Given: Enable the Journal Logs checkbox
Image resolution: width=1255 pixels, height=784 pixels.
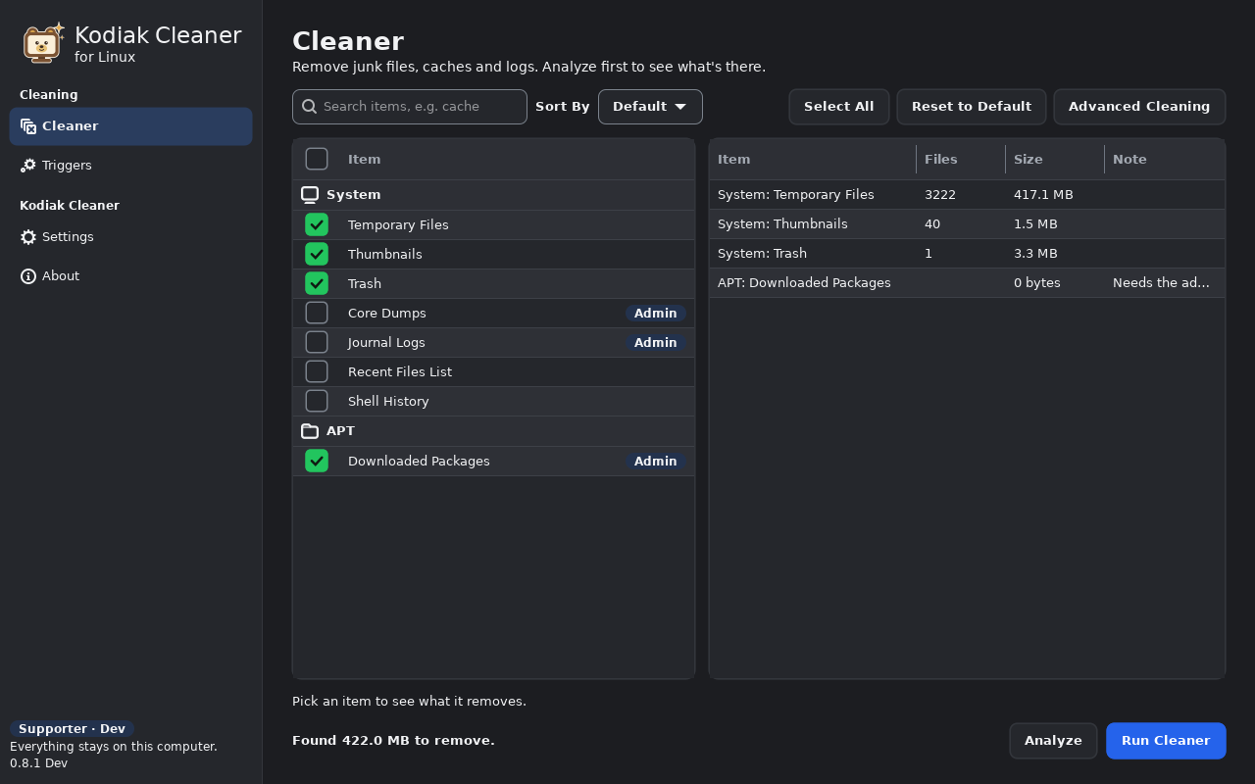Looking at the screenshot, I should [x=317, y=342].
